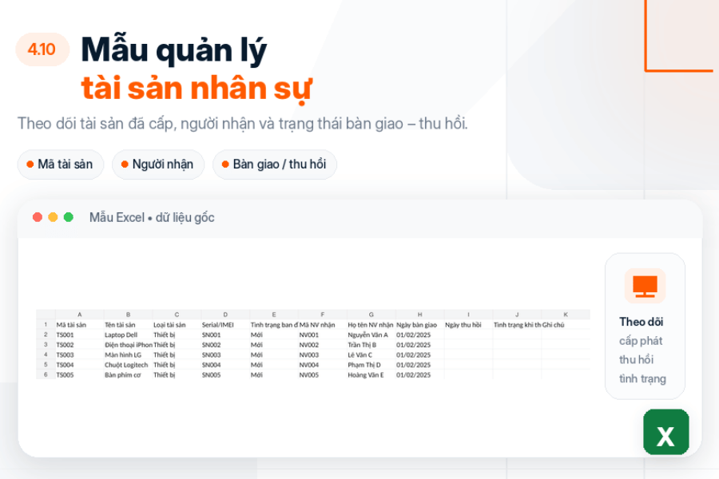Select cell TS005
The image size is (719, 479).
(x=80, y=375)
